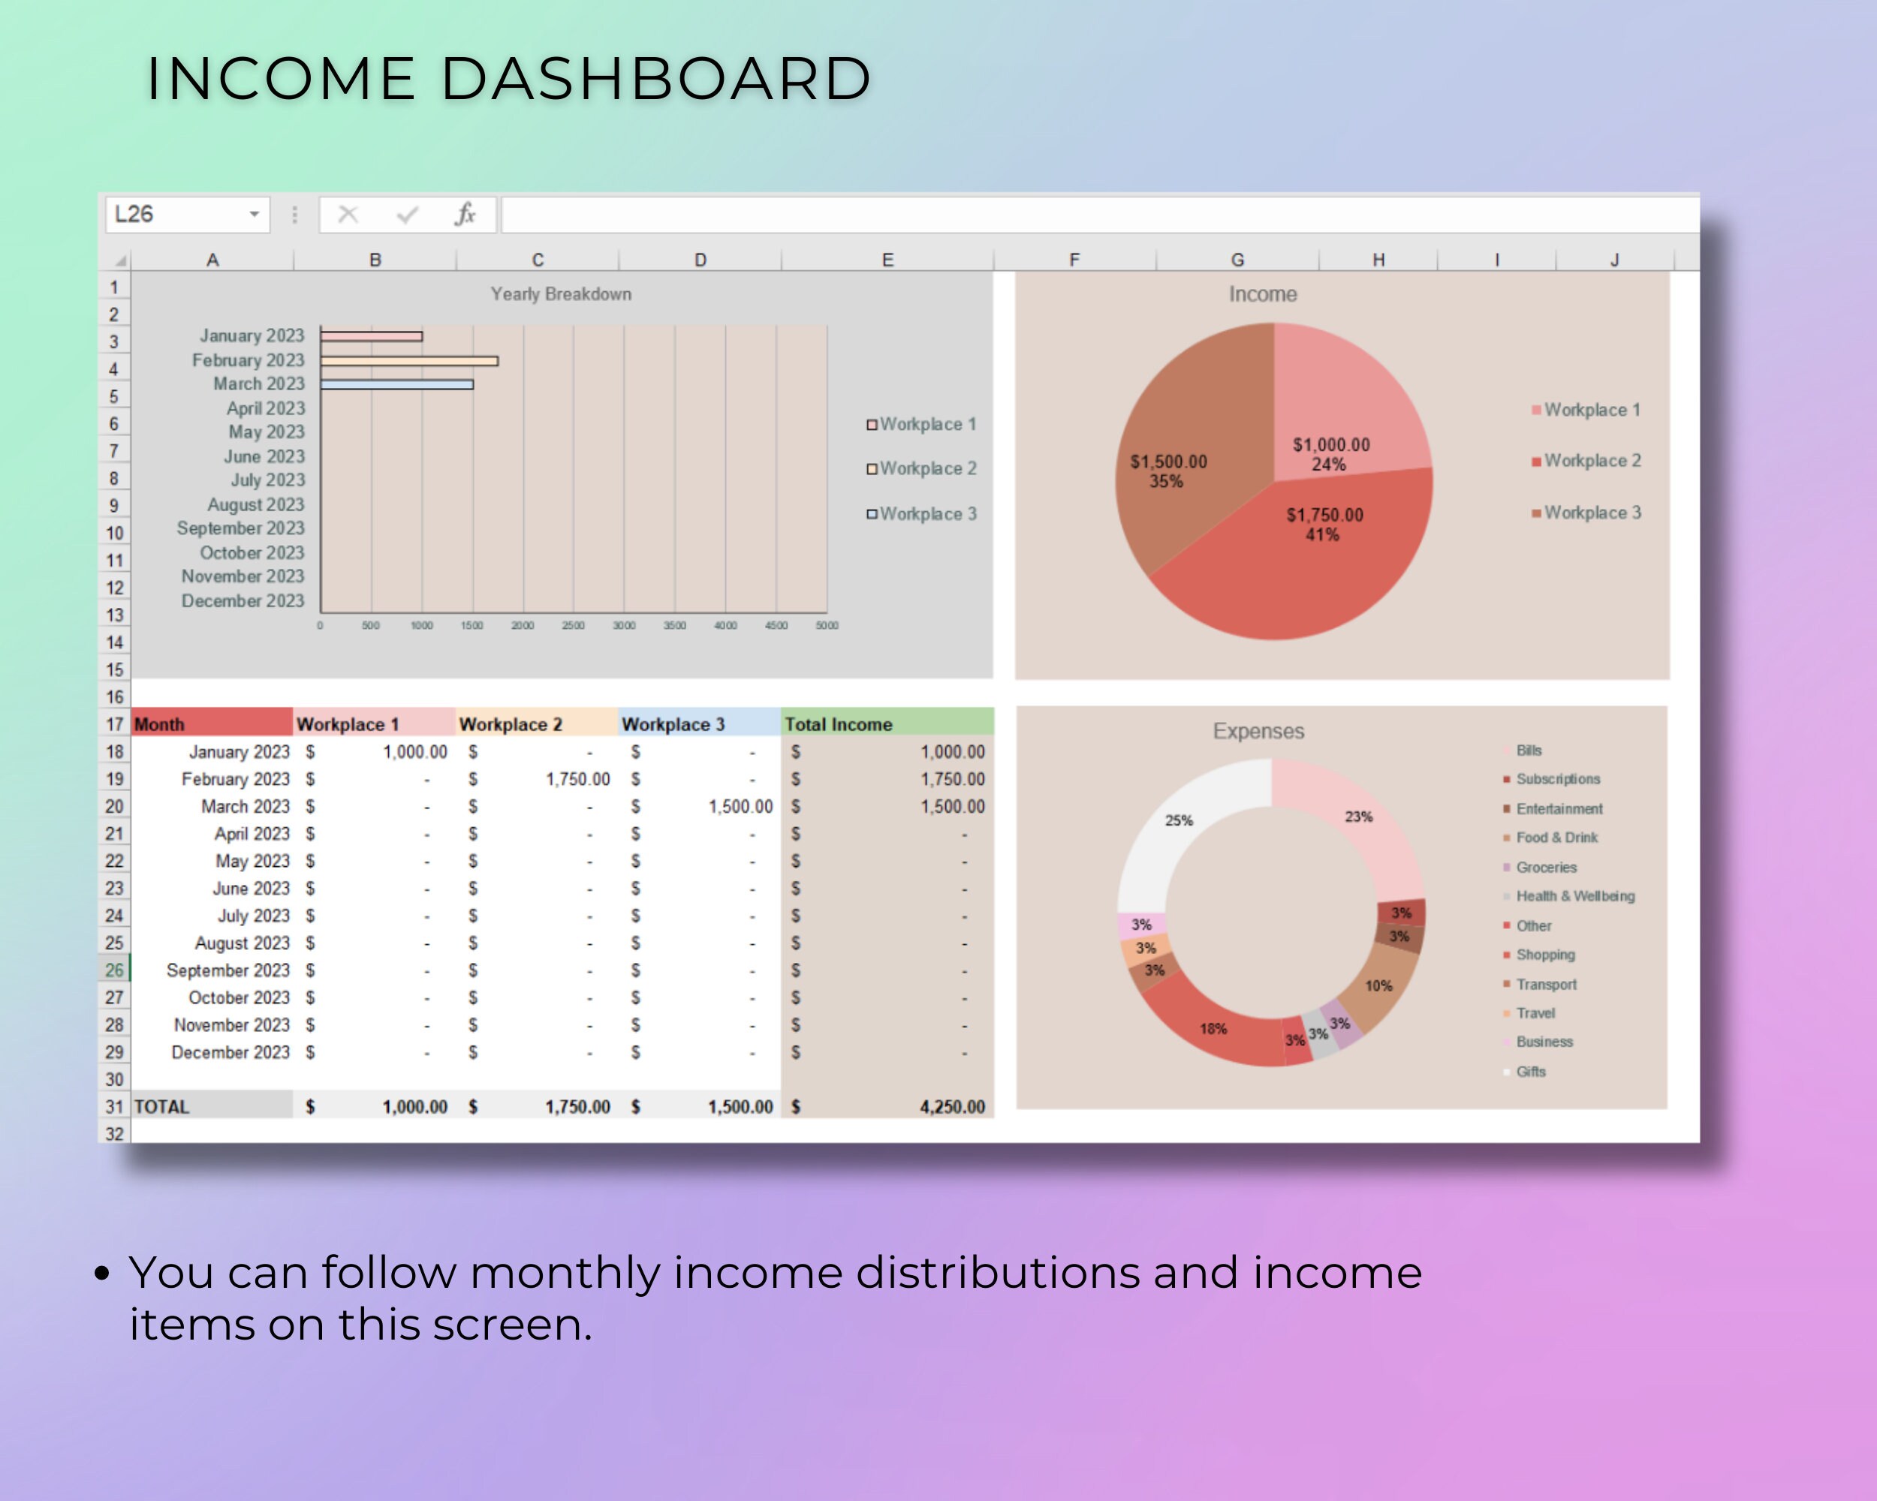Click the Expenses chart title

(x=1258, y=731)
